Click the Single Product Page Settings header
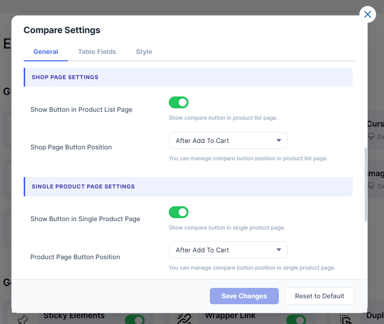 (x=188, y=186)
